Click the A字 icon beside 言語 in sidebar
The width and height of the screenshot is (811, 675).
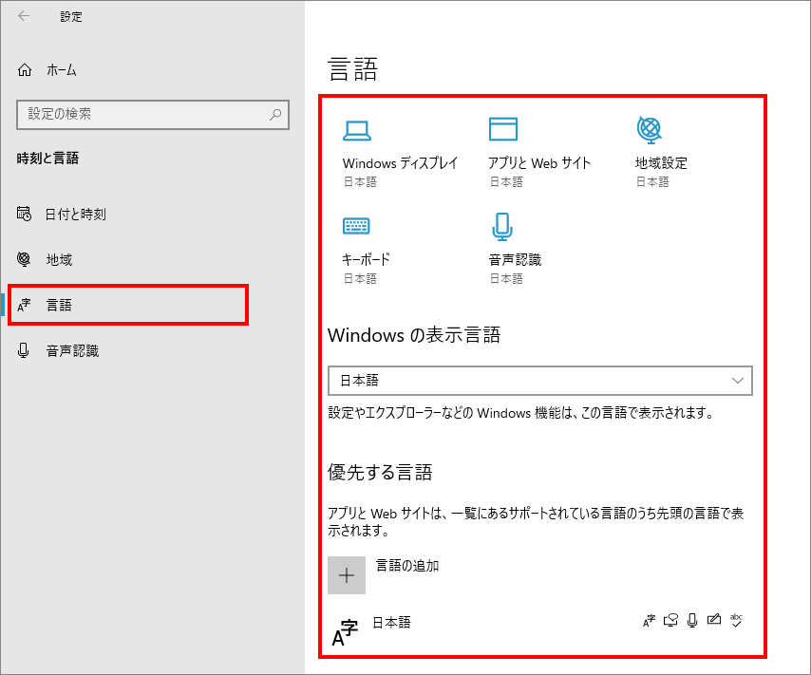tap(24, 305)
